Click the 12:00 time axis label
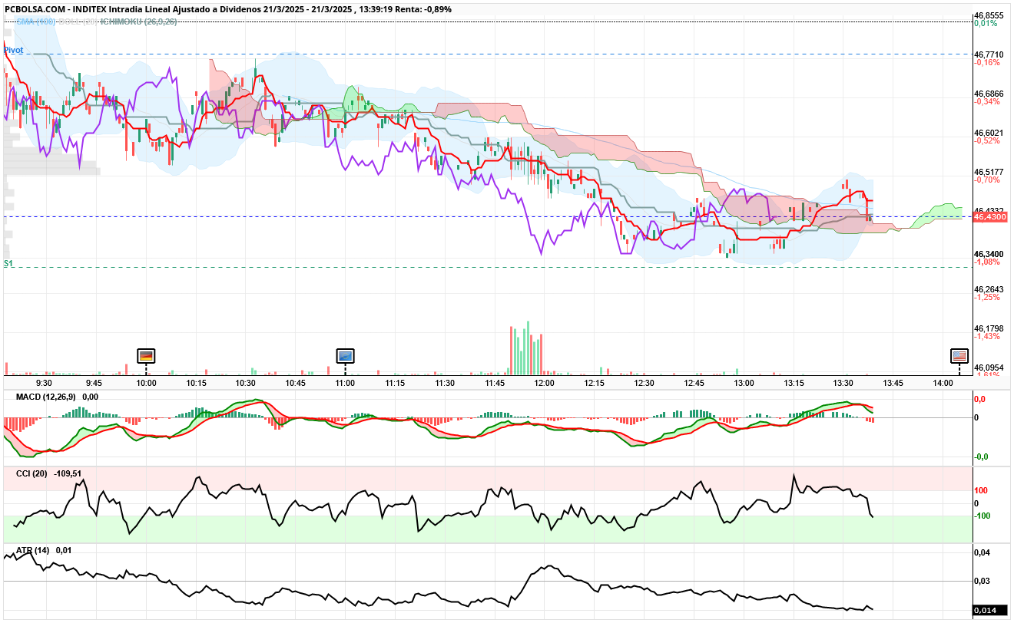1014x623 pixels. tap(545, 382)
